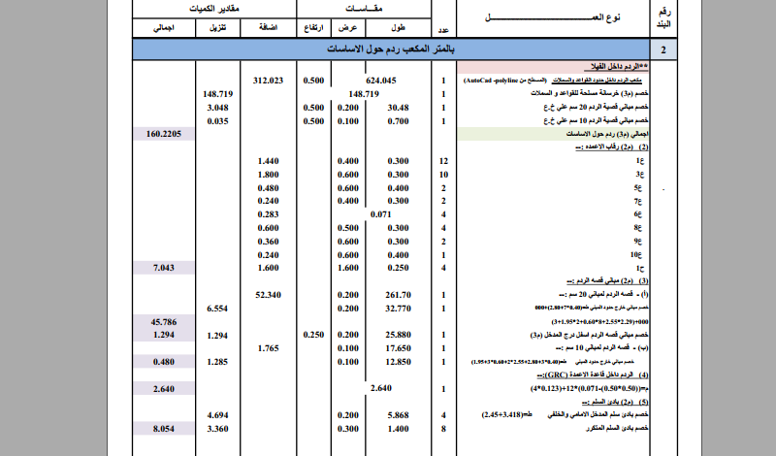The image size is (776, 456).
Task: Click the addition value 312.023
Action: 269,81
